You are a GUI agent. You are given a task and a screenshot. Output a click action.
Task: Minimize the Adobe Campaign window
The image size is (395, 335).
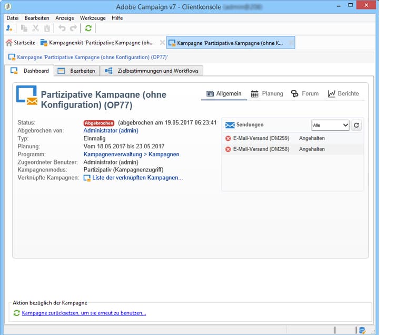[339, 6]
